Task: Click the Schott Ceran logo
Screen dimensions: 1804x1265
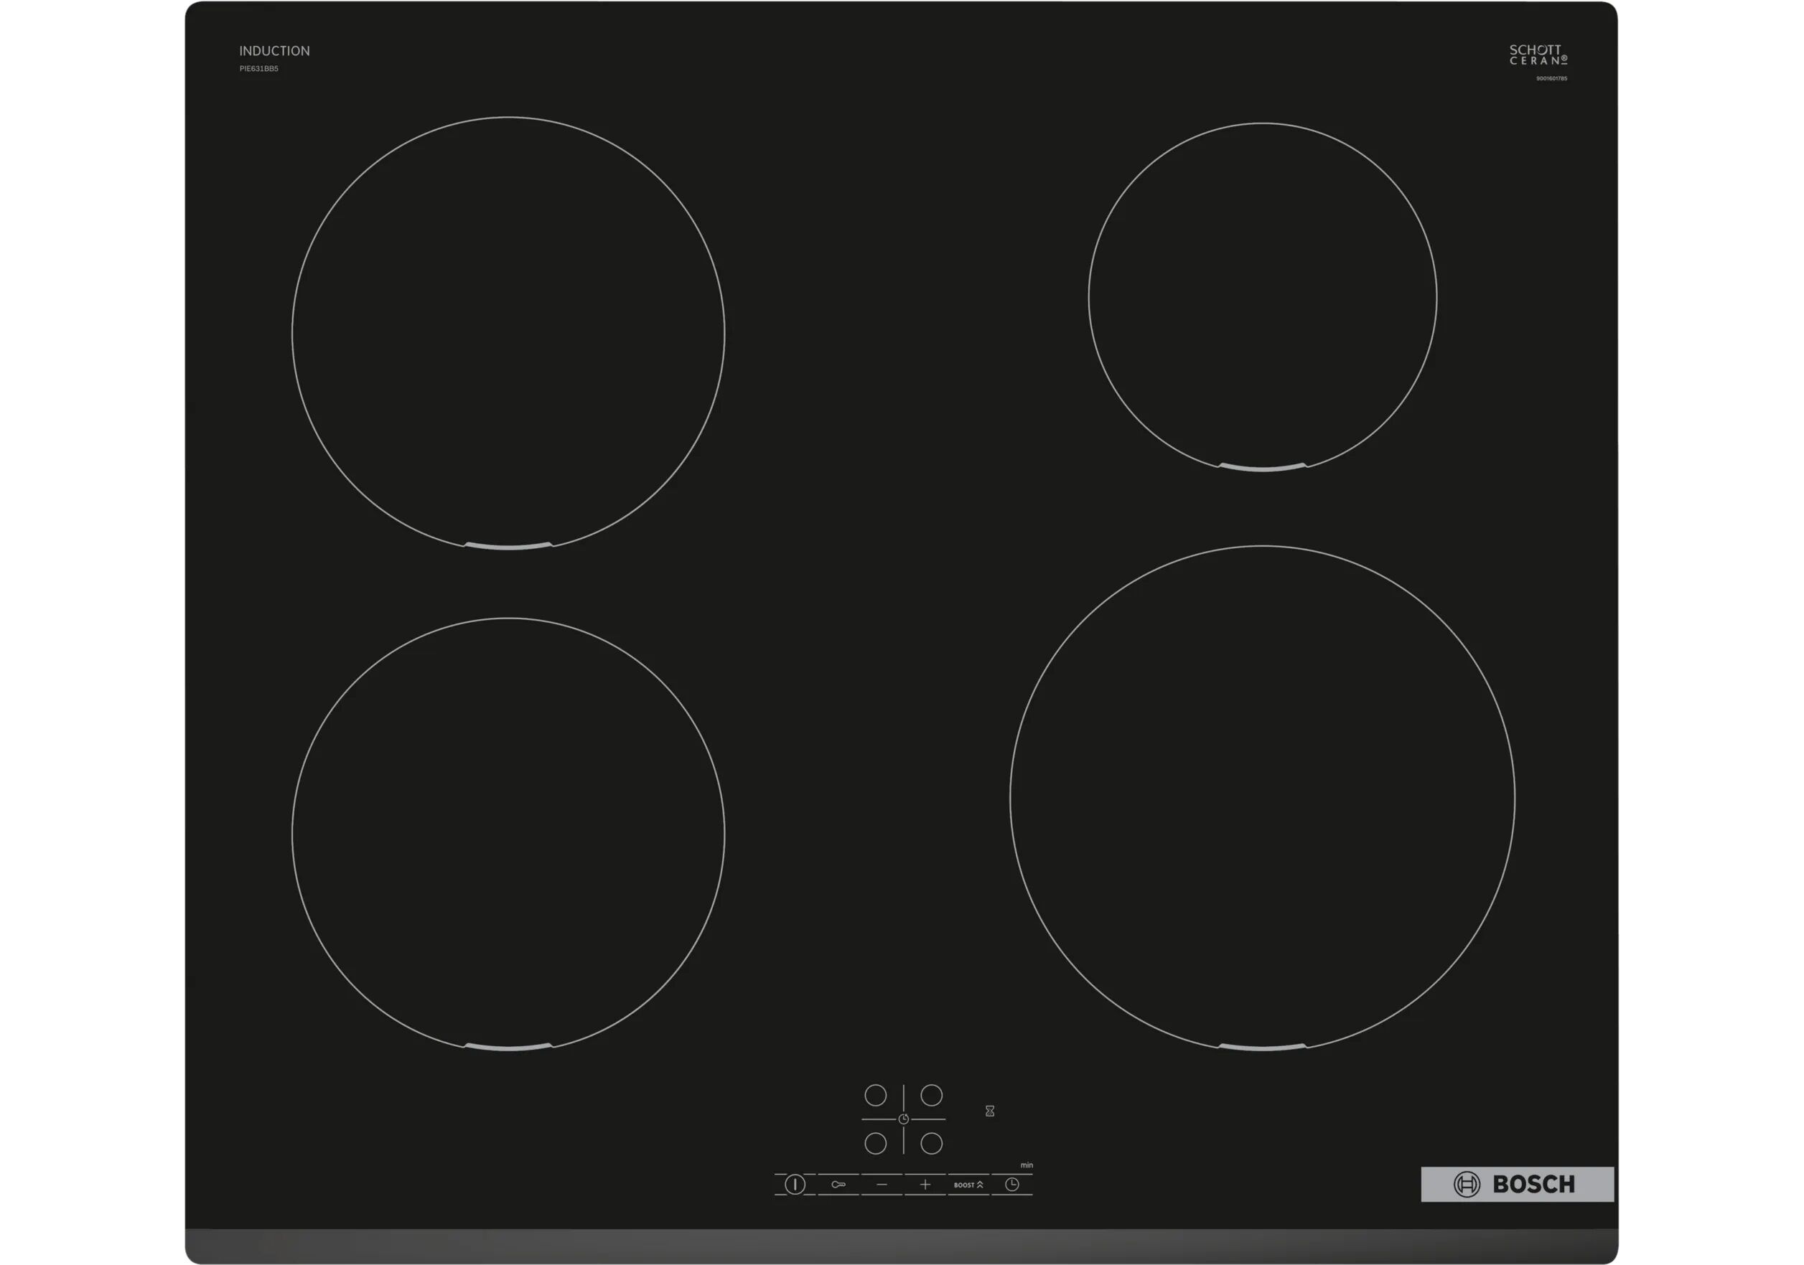Action: click(1538, 55)
